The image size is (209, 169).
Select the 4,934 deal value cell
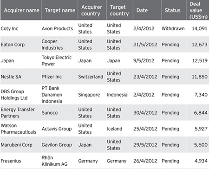pyautogui.click(x=201, y=161)
